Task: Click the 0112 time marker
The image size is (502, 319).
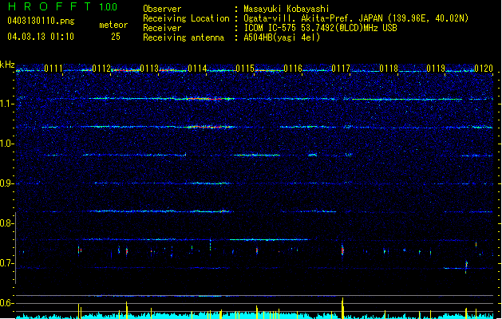Action: coord(101,69)
